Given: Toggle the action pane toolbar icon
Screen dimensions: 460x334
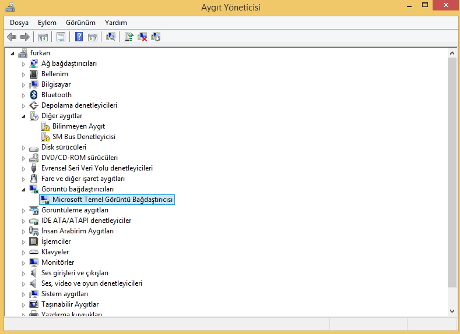Looking at the screenshot, I should 93,37.
